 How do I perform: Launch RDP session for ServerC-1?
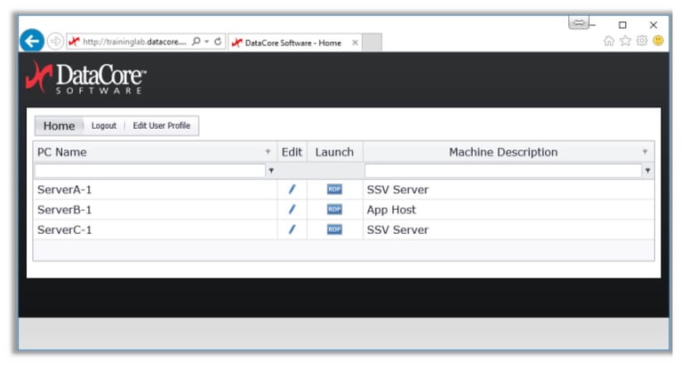click(334, 229)
